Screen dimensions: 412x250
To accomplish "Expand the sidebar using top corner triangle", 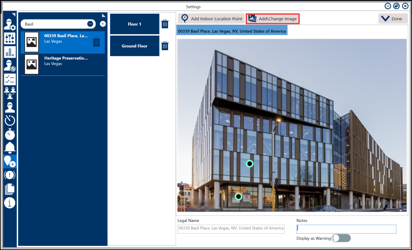I will 14,15.
